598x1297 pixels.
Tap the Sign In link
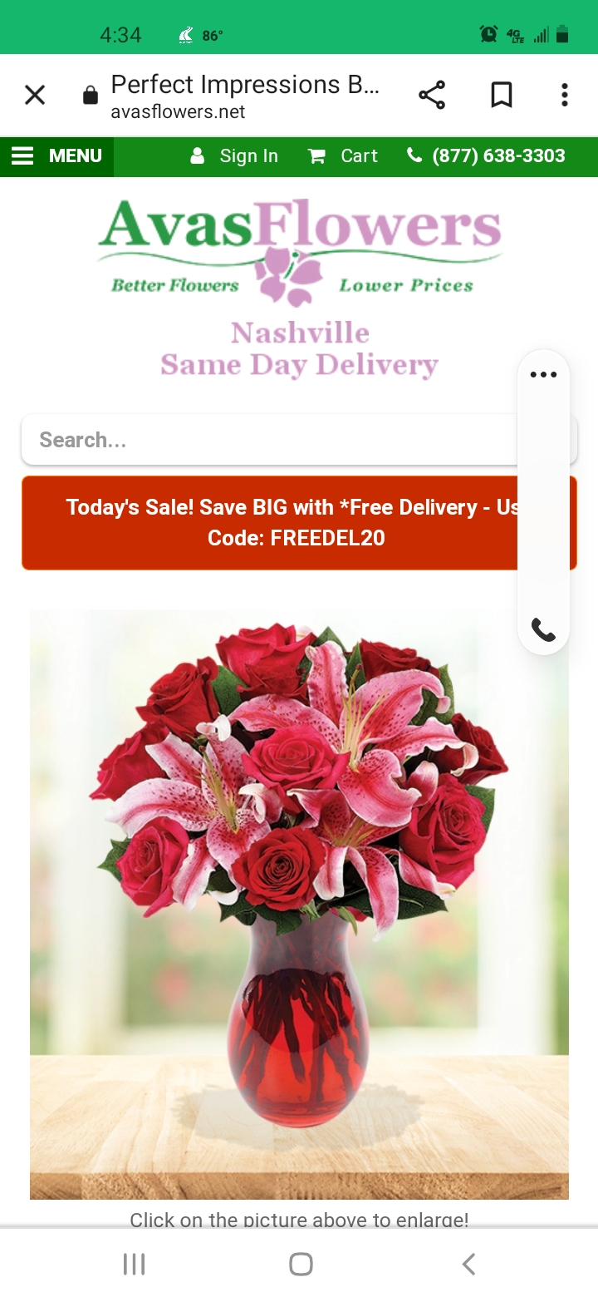[248, 156]
